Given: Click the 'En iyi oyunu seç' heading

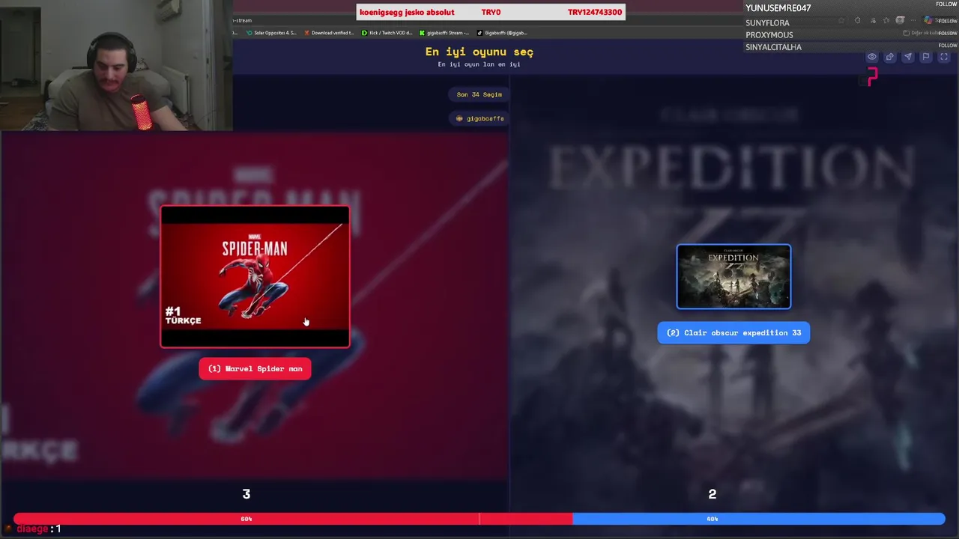Looking at the screenshot, I should [479, 52].
